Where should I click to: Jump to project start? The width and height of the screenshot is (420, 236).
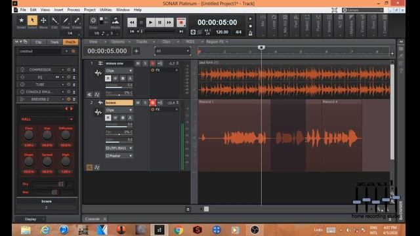tap(132, 31)
